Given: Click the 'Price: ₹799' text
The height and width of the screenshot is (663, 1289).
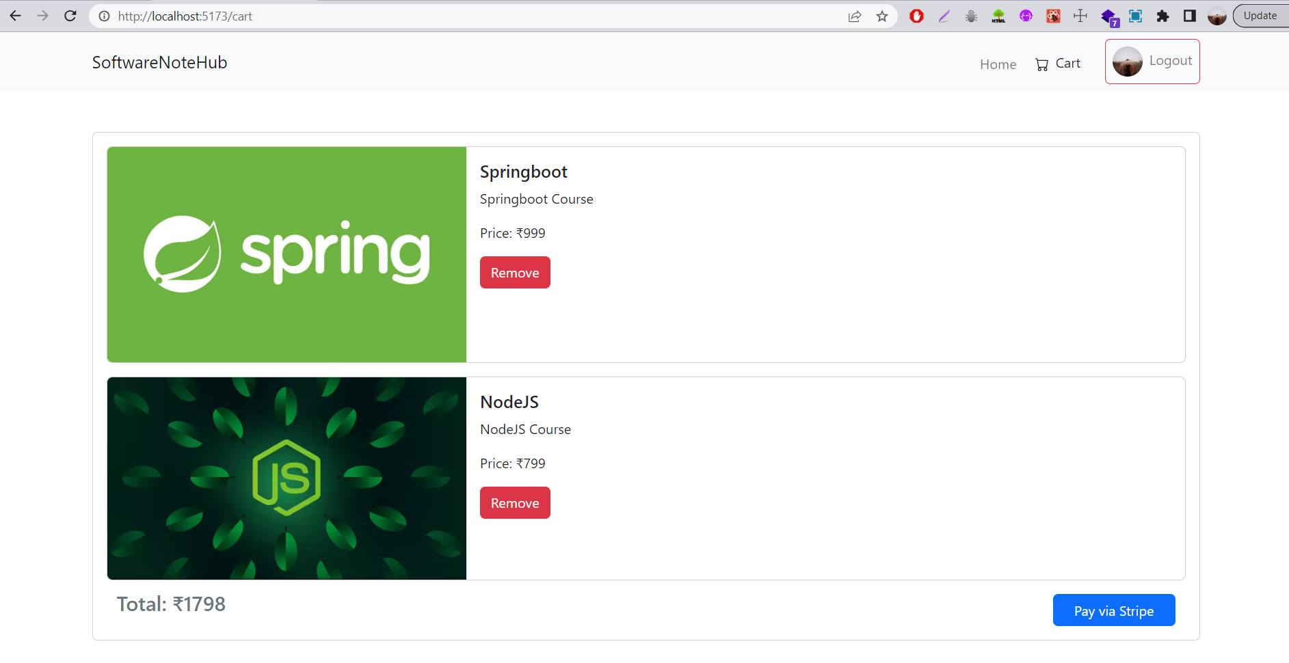Looking at the screenshot, I should (x=513, y=463).
